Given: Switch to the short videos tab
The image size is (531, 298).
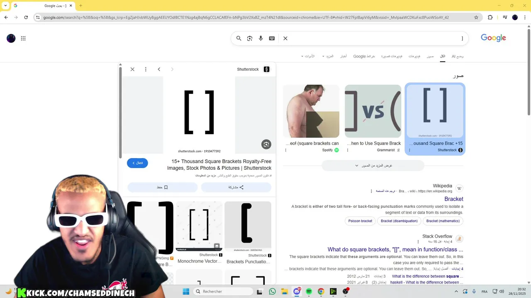Looking at the screenshot, I should click(x=392, y=56).
